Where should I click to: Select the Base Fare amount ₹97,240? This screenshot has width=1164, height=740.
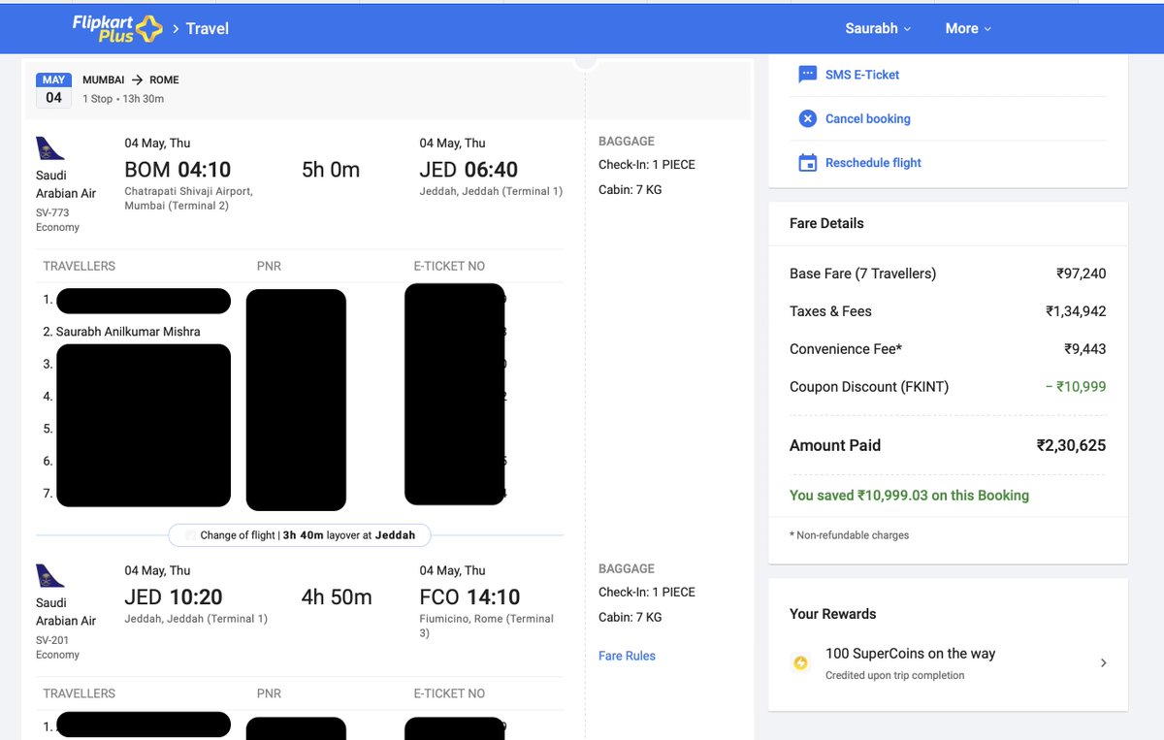coord(1081,273)
